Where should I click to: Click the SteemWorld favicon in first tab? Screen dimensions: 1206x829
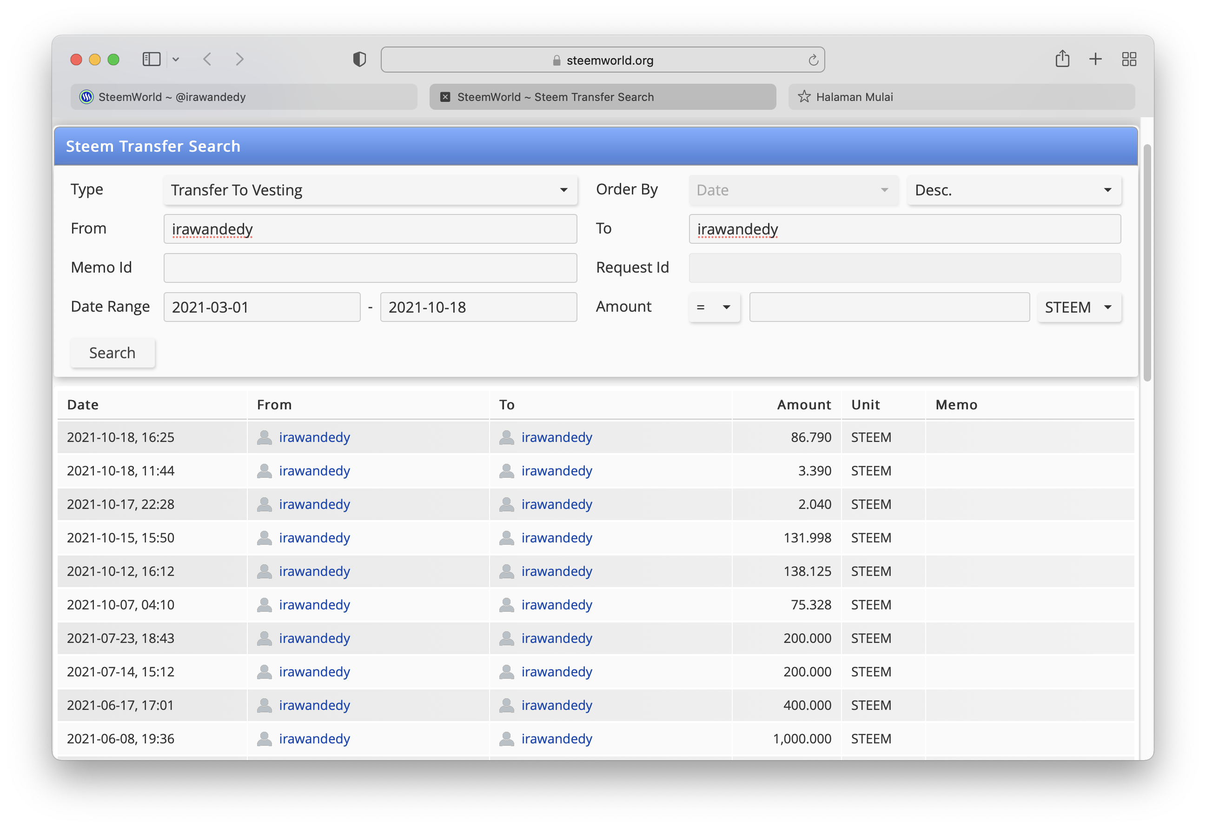[x=86, y=97]
